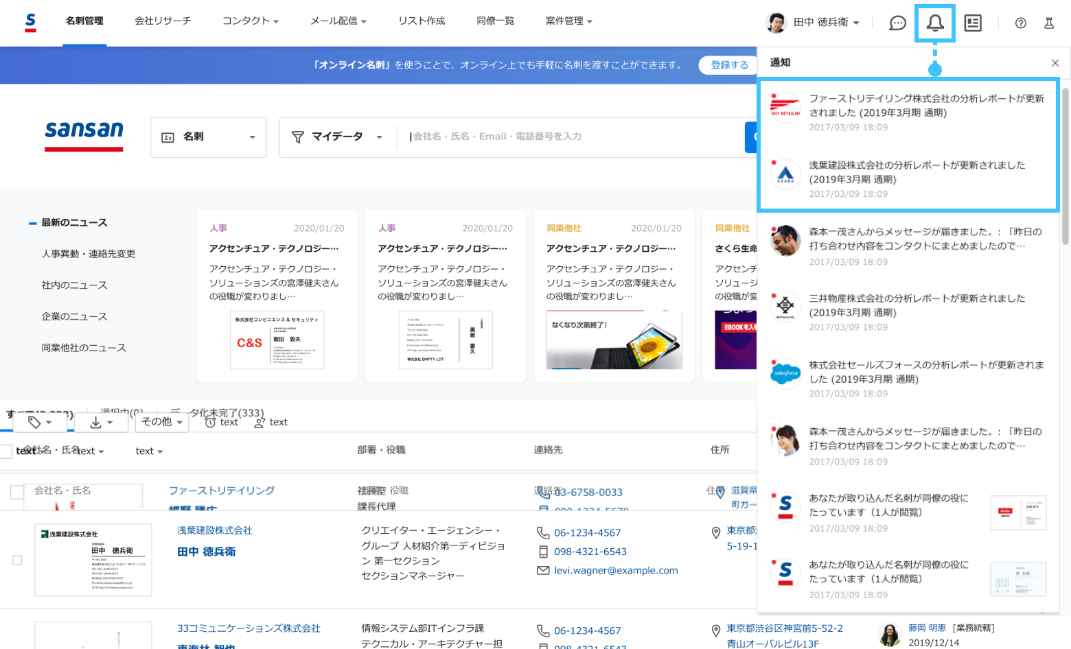
Task: Open the help question mark icon
Action: tap(1021, 23)
